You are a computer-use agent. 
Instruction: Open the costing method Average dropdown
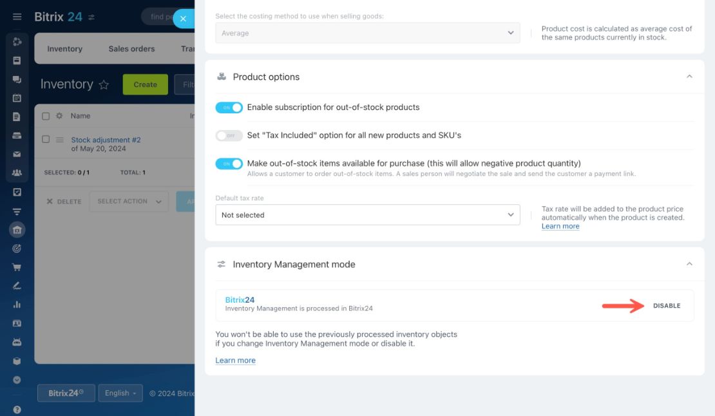368,33
